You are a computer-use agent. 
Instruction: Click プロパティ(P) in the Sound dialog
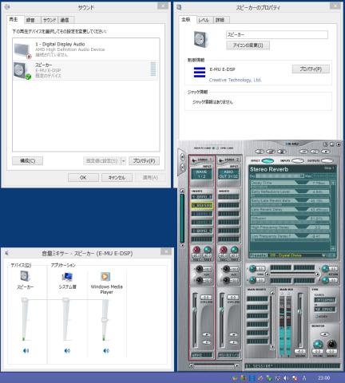pos(144,160)
